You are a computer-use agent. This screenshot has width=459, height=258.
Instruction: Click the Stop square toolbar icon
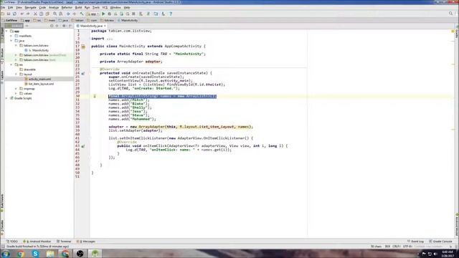133,14
